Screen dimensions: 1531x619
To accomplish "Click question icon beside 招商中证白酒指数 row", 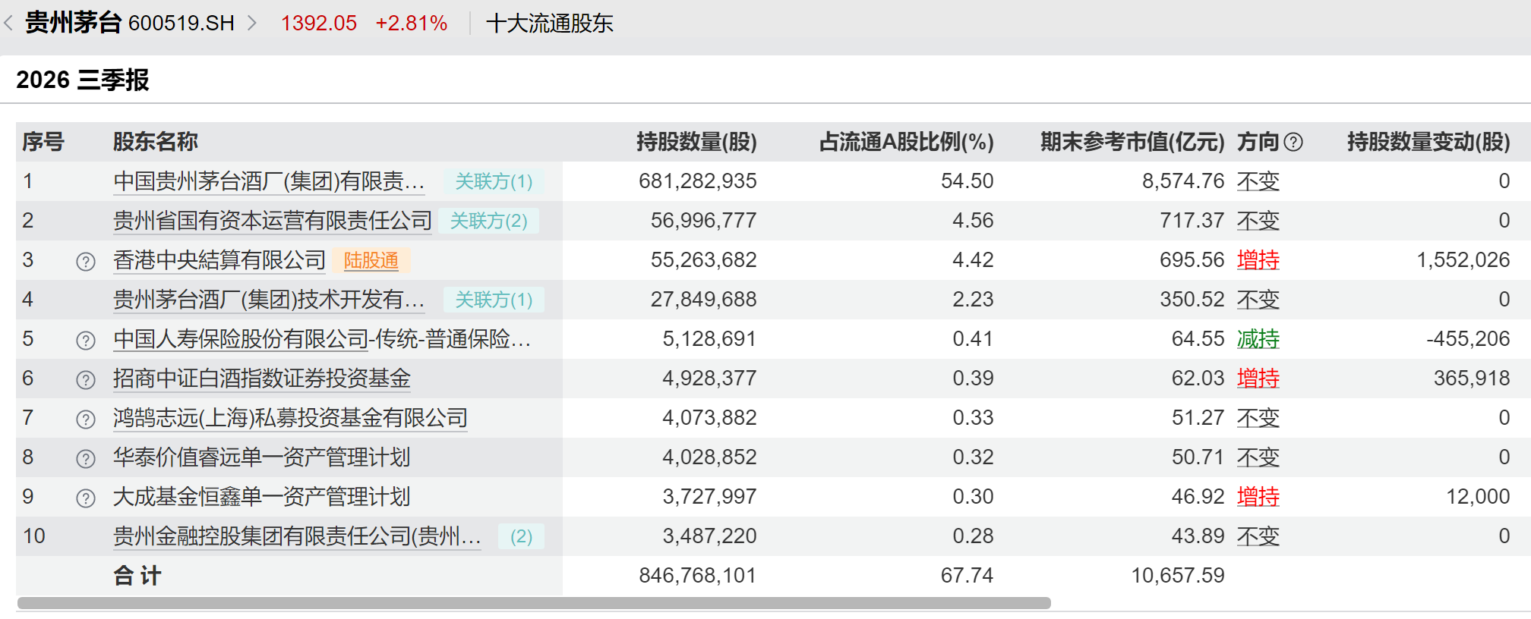I will (x=86, y=379).
